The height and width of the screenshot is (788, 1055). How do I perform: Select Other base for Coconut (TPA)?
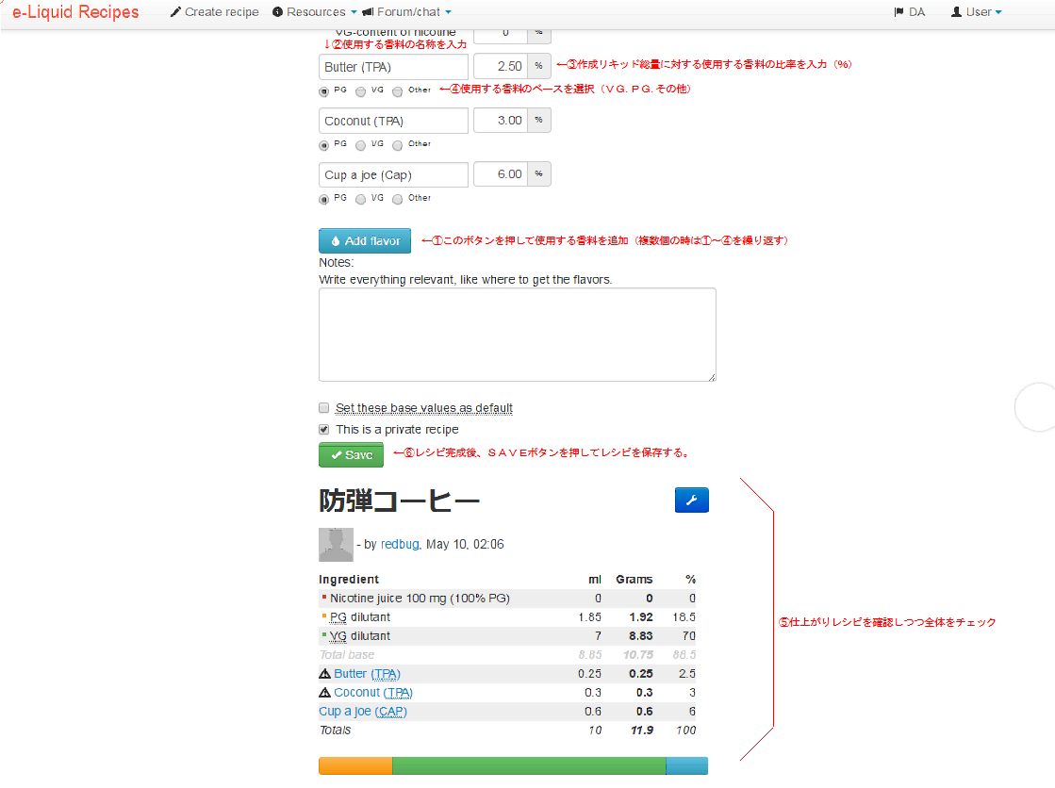tap(398, 145)
